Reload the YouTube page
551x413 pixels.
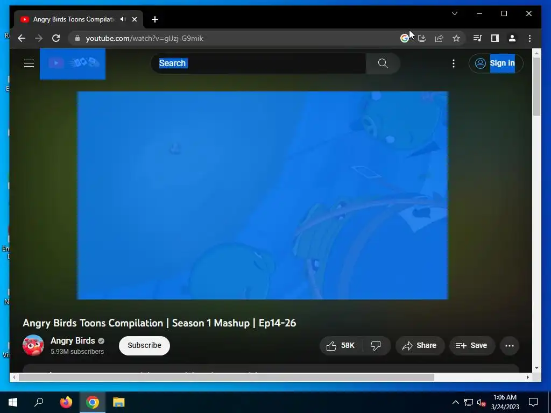pos(56,38)
